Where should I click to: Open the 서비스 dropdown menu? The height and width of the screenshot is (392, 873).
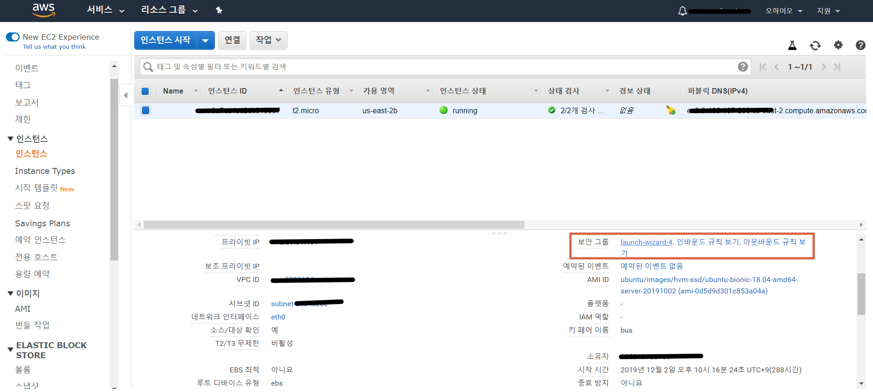(x=105, y=10)
